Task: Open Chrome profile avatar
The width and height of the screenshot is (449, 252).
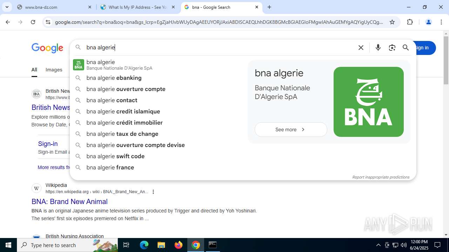Action: pos(428,22)
